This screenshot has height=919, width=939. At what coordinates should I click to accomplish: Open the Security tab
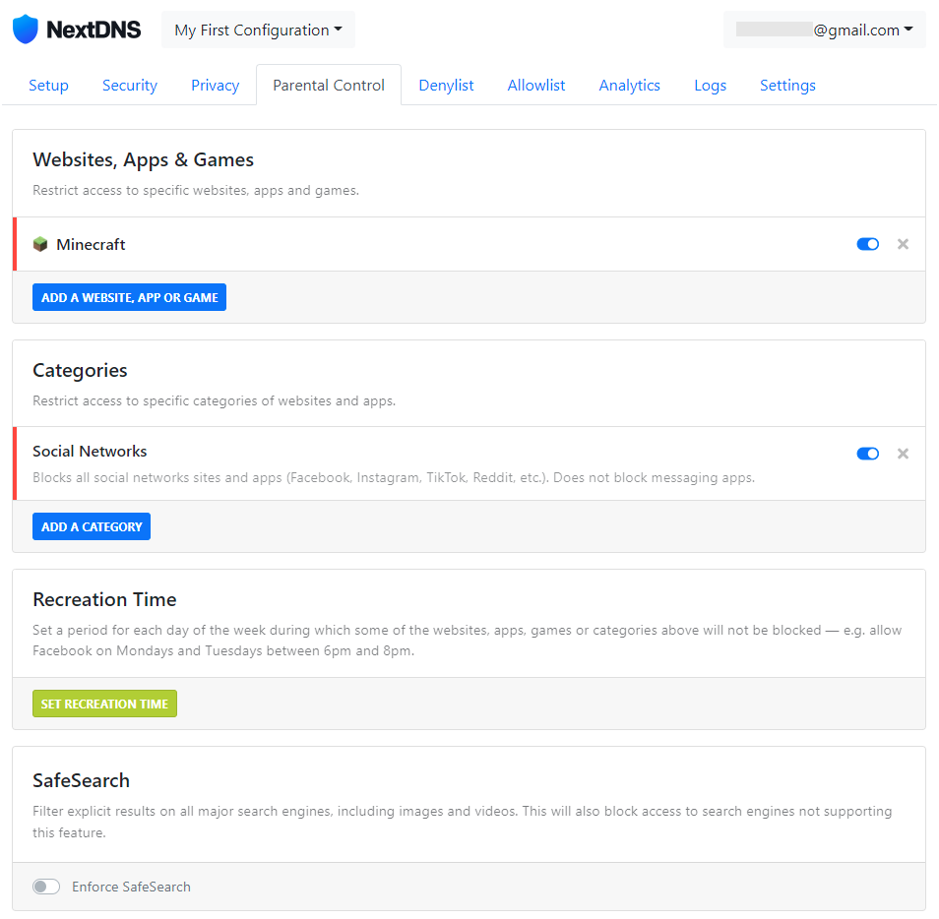point(130,86)
